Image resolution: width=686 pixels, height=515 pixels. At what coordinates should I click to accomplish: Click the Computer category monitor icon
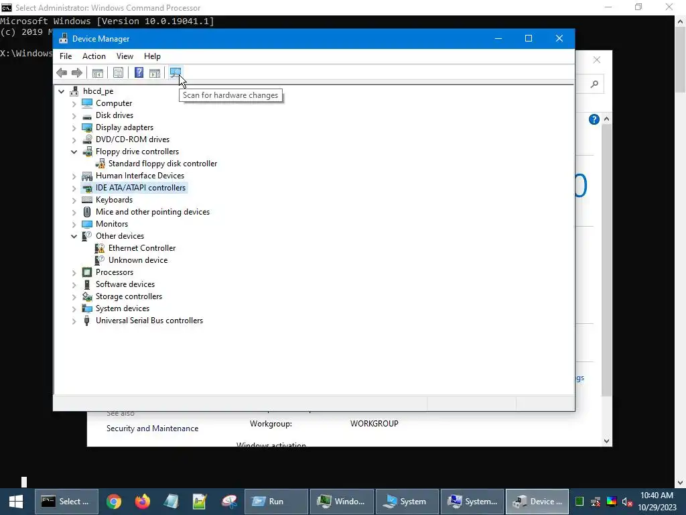(x=87, y=103)
